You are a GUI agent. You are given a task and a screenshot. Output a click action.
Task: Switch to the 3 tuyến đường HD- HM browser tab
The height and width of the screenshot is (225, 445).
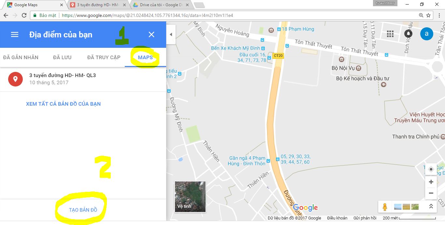97,5
